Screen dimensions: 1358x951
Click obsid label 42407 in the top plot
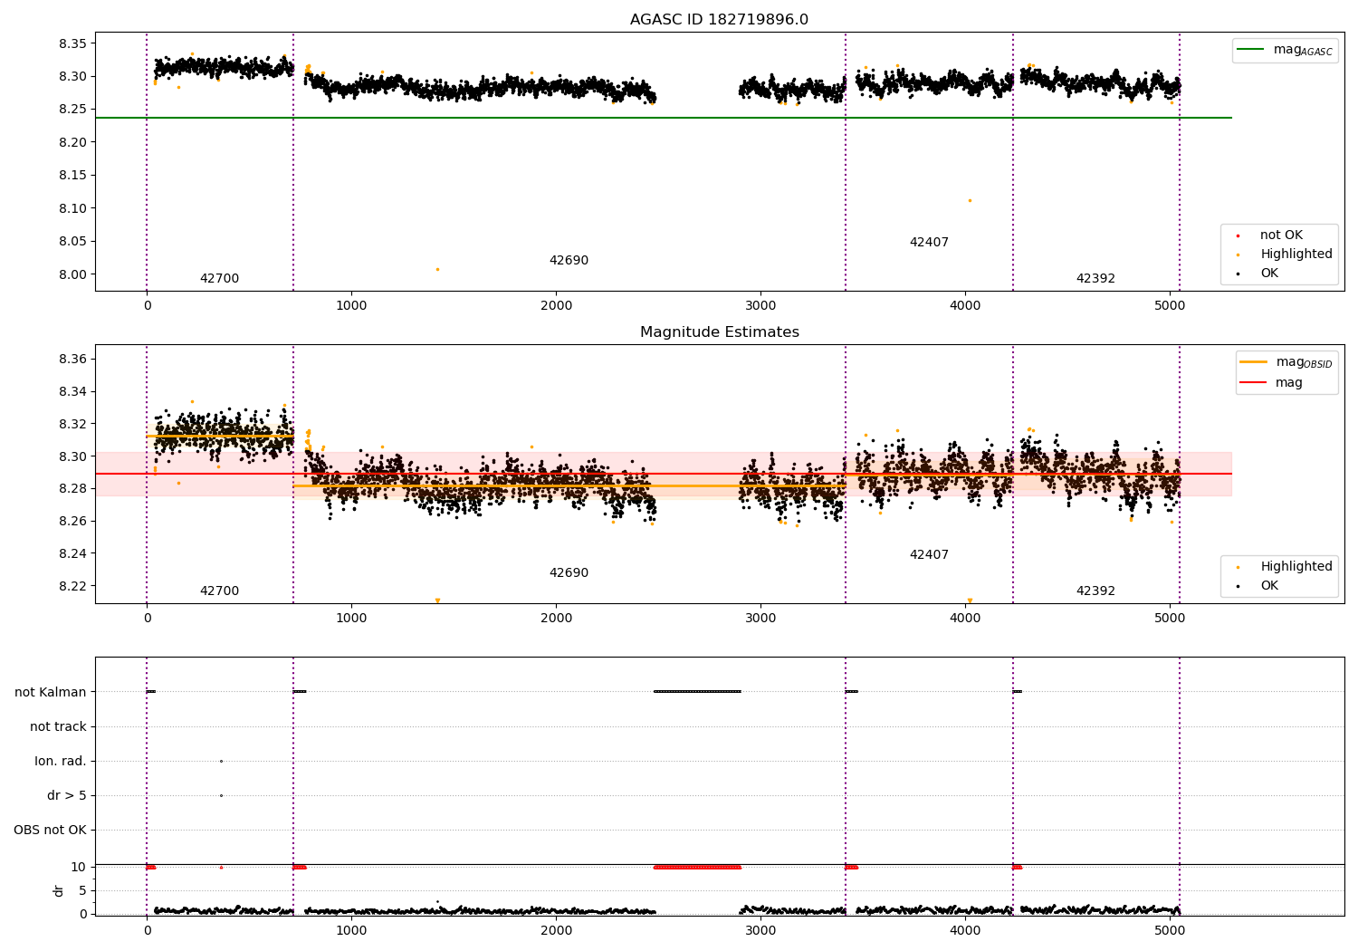929,243
